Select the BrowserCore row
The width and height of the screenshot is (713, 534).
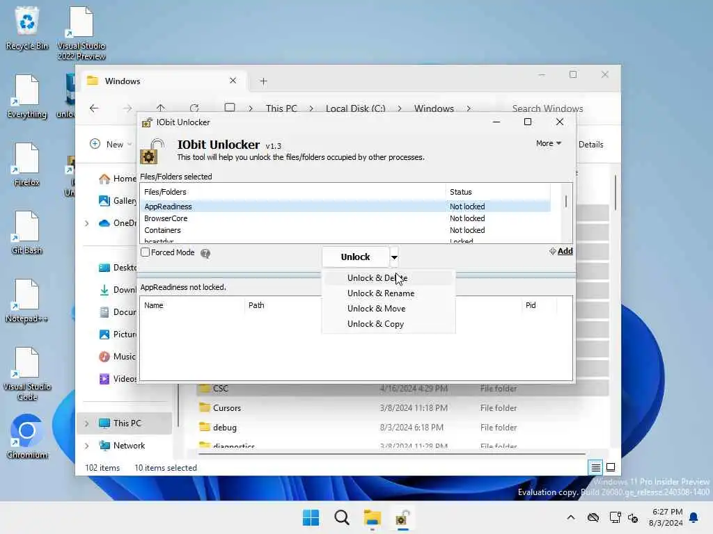pos(345,218)
